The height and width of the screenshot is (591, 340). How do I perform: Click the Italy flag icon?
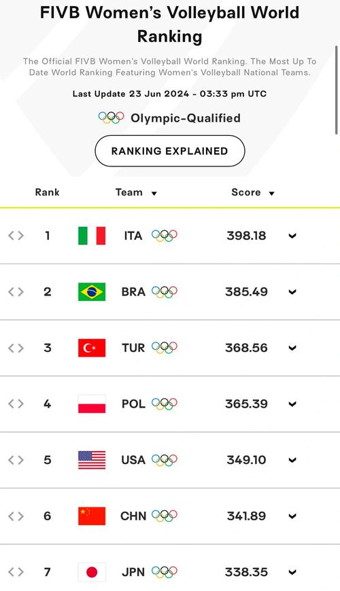(x=92, y=236)
